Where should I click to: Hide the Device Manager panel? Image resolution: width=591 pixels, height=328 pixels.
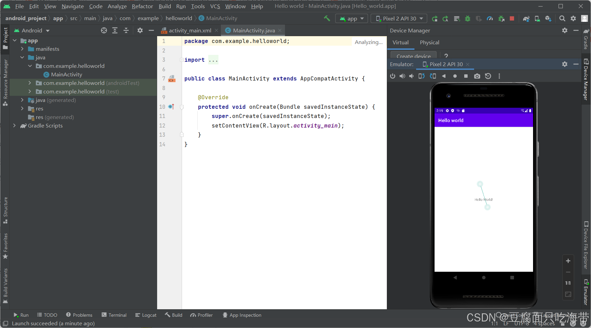click(576, 30)
